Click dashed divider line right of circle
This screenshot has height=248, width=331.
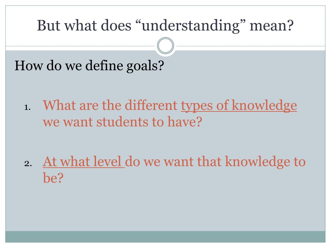(251, 46)
